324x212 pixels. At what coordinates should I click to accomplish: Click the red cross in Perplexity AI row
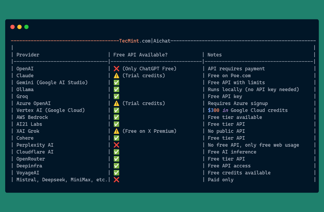click(116, 145)
